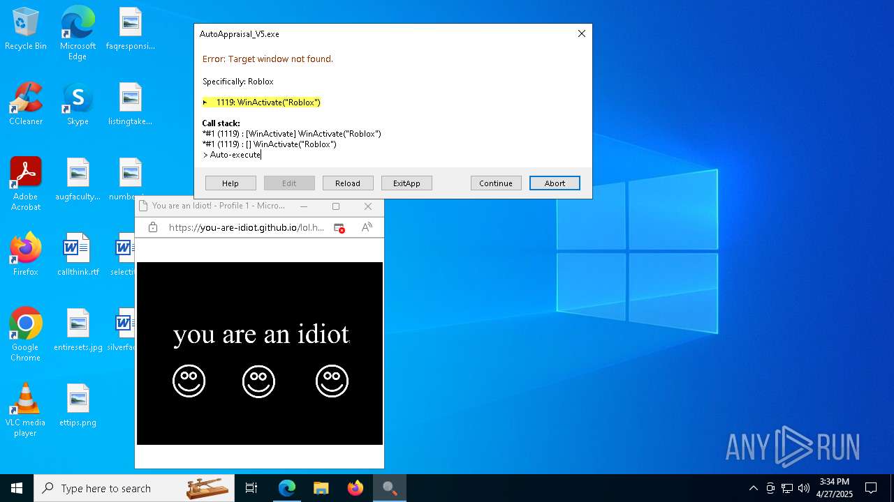The width and height of the screenshot is (894, 502).
Task: Click the Help button in error dialog
Action: coord(230,183)
